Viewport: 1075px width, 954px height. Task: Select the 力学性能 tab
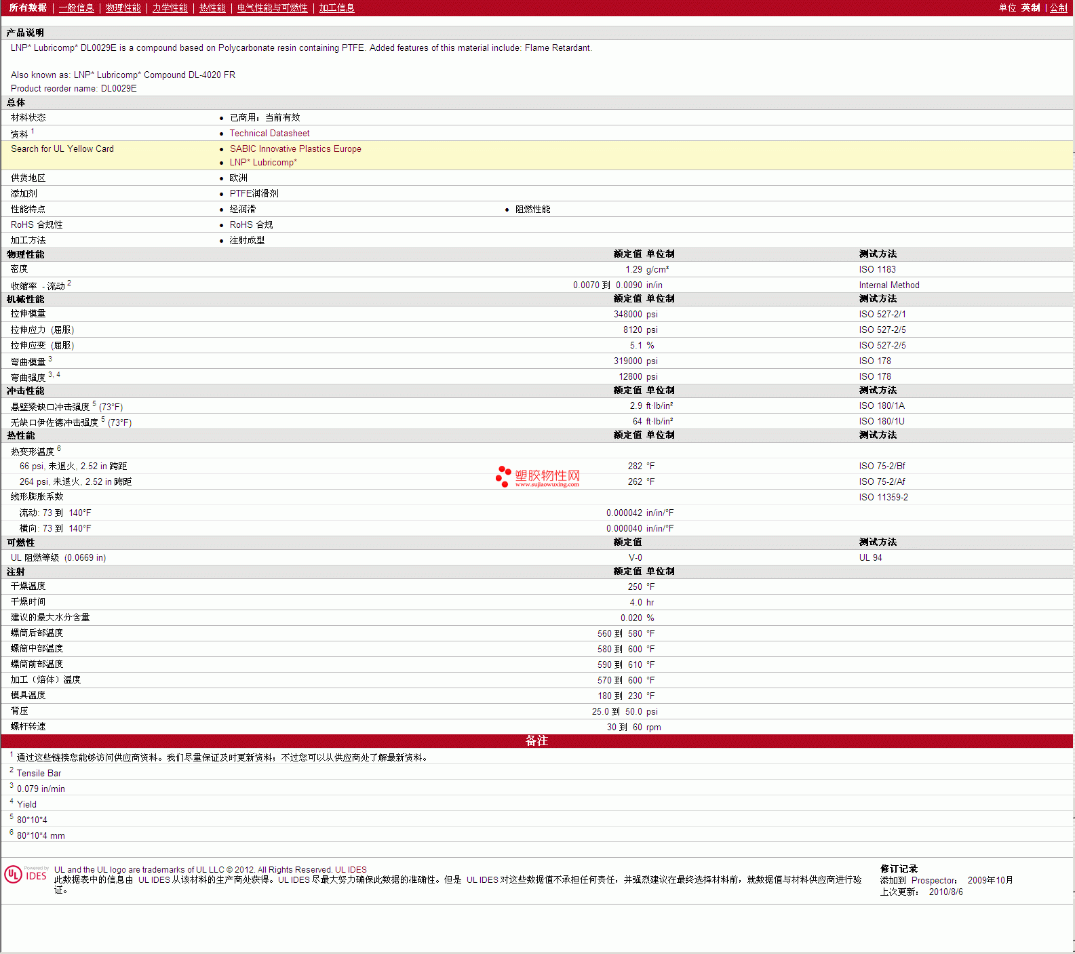170,7
